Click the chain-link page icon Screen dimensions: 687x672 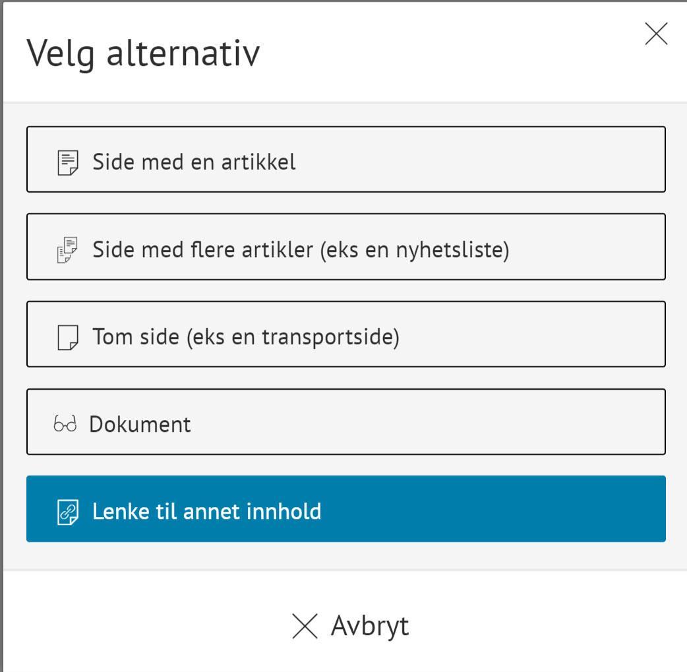pyautogui.click(x=67, y=512)
